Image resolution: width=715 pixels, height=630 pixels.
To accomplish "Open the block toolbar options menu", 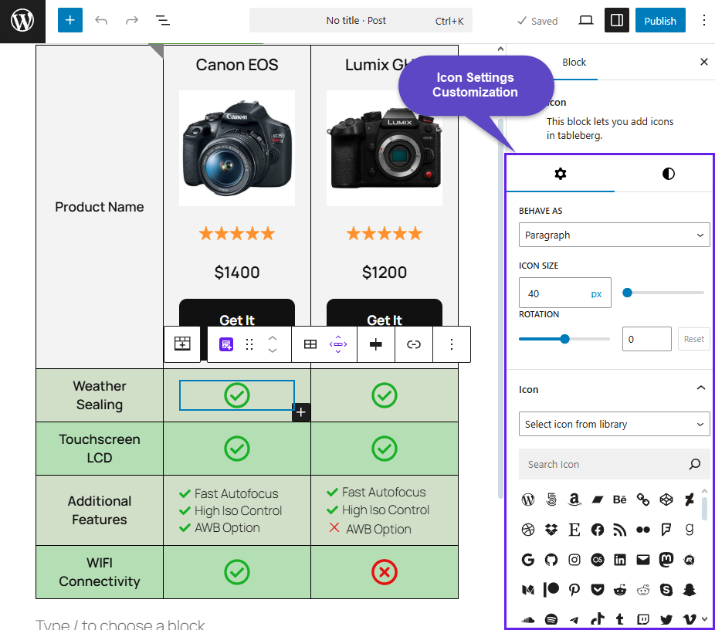I will [x=452, y=344].
